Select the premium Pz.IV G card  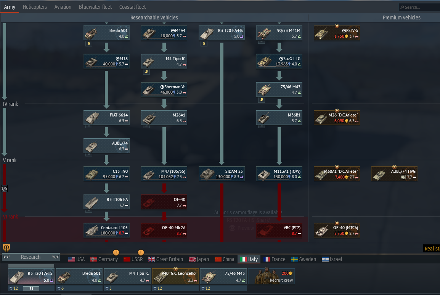point(337,33)
